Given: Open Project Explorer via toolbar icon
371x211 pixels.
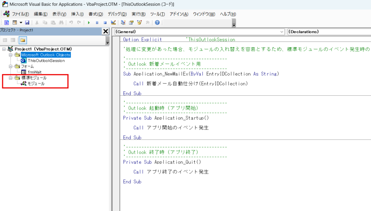Looking at the screenshot, I should pos(123,22).
